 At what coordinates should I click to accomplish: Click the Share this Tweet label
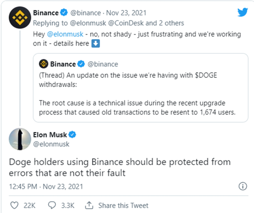point(123,205)
